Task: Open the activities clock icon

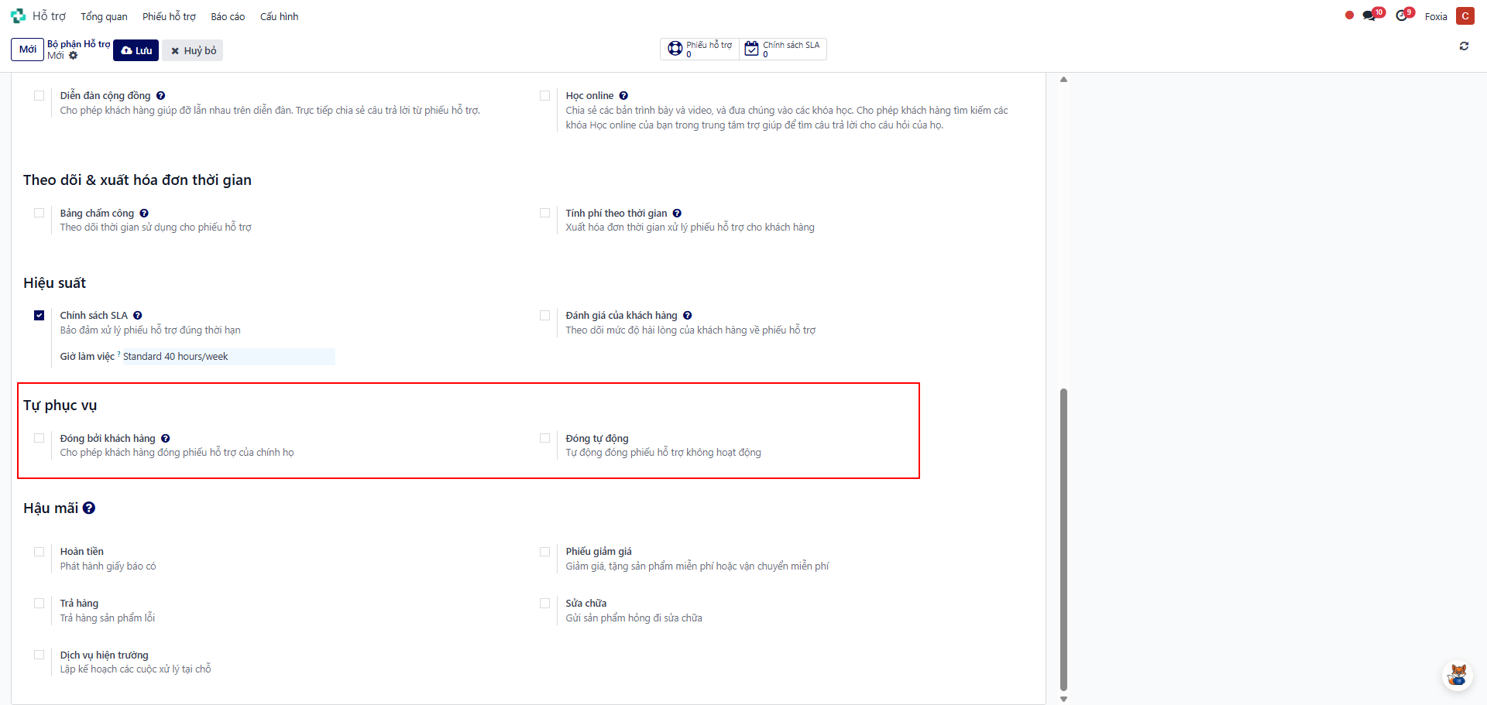Action: click(x=1402, y=15)
